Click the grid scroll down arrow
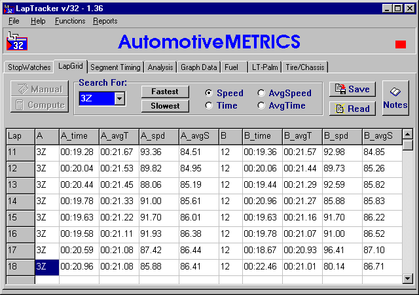Screen dimensions: 419x295 click(x=407, y=279)
